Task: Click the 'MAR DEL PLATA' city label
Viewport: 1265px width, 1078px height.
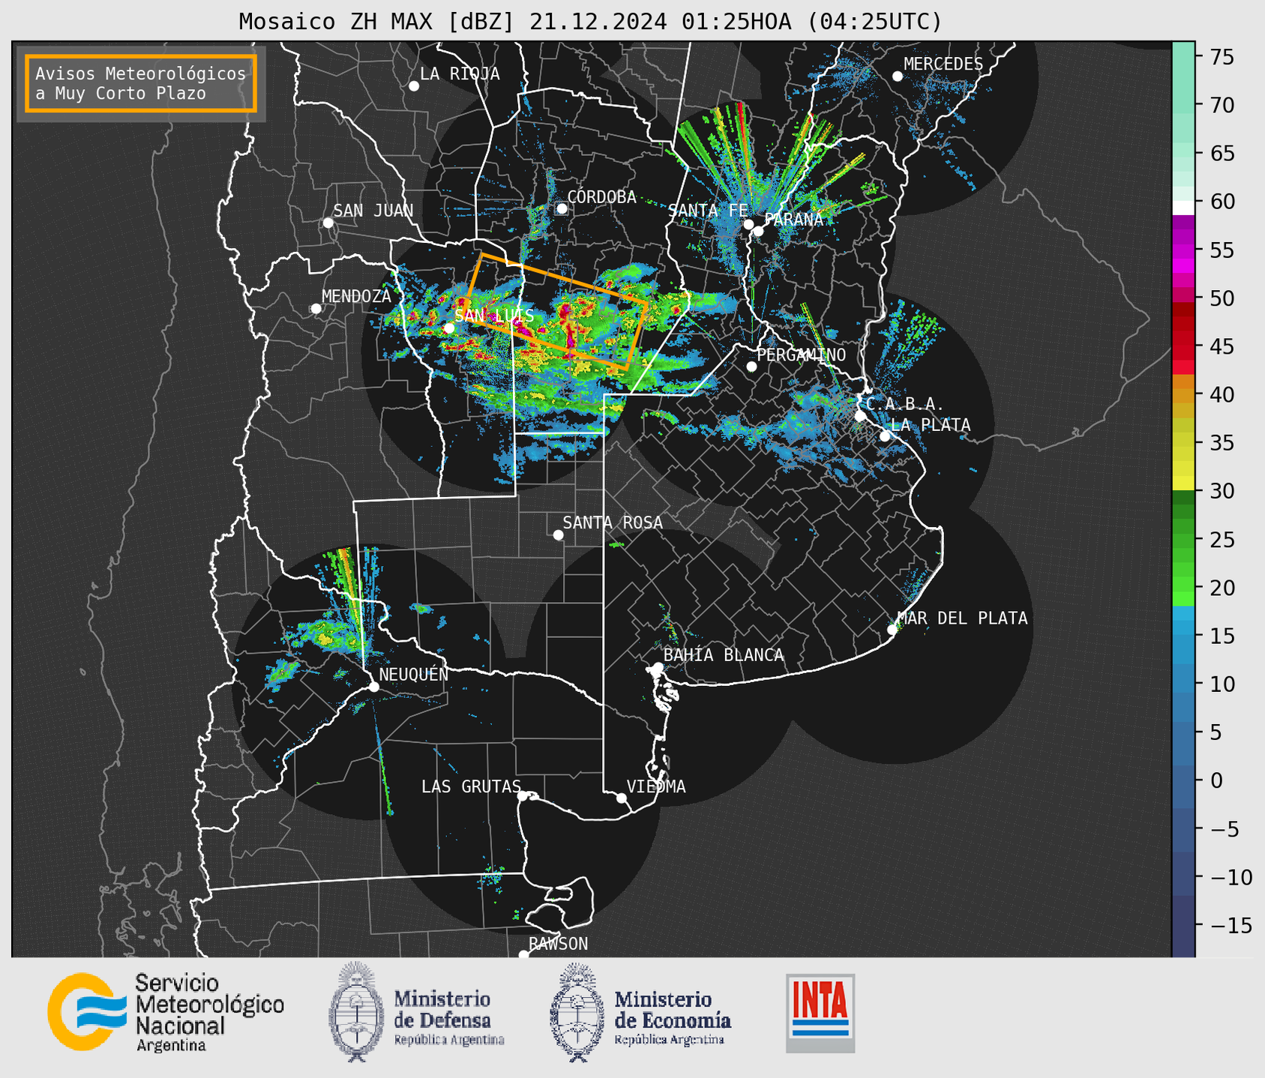Action: [x=963, y=618]
